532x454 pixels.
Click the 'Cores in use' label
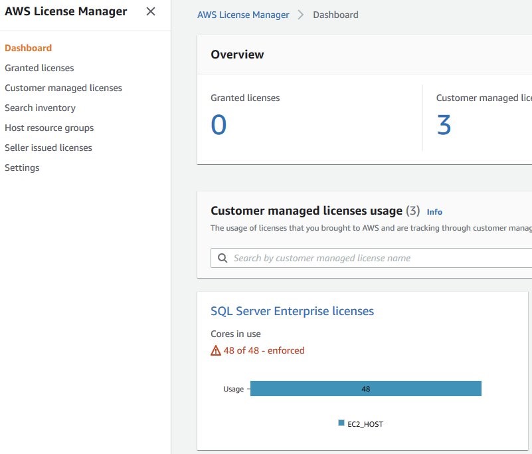click(x=236, y=334)
